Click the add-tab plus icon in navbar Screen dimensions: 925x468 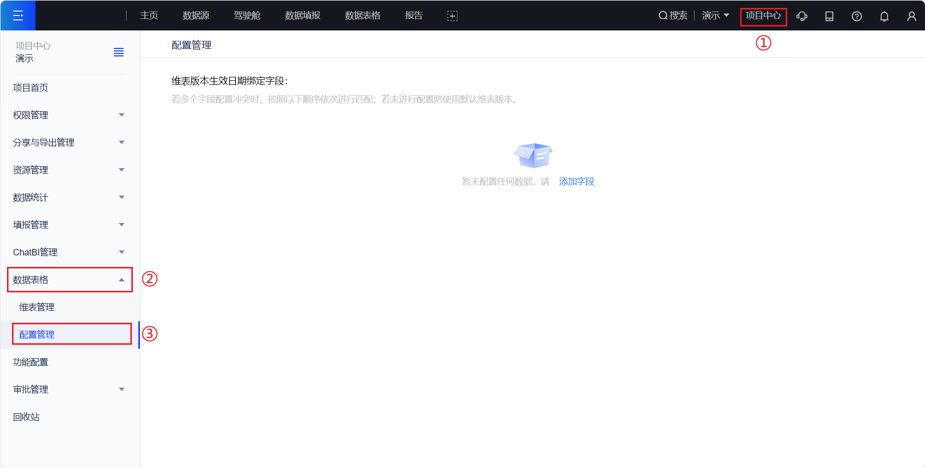(x=452, y=16)
